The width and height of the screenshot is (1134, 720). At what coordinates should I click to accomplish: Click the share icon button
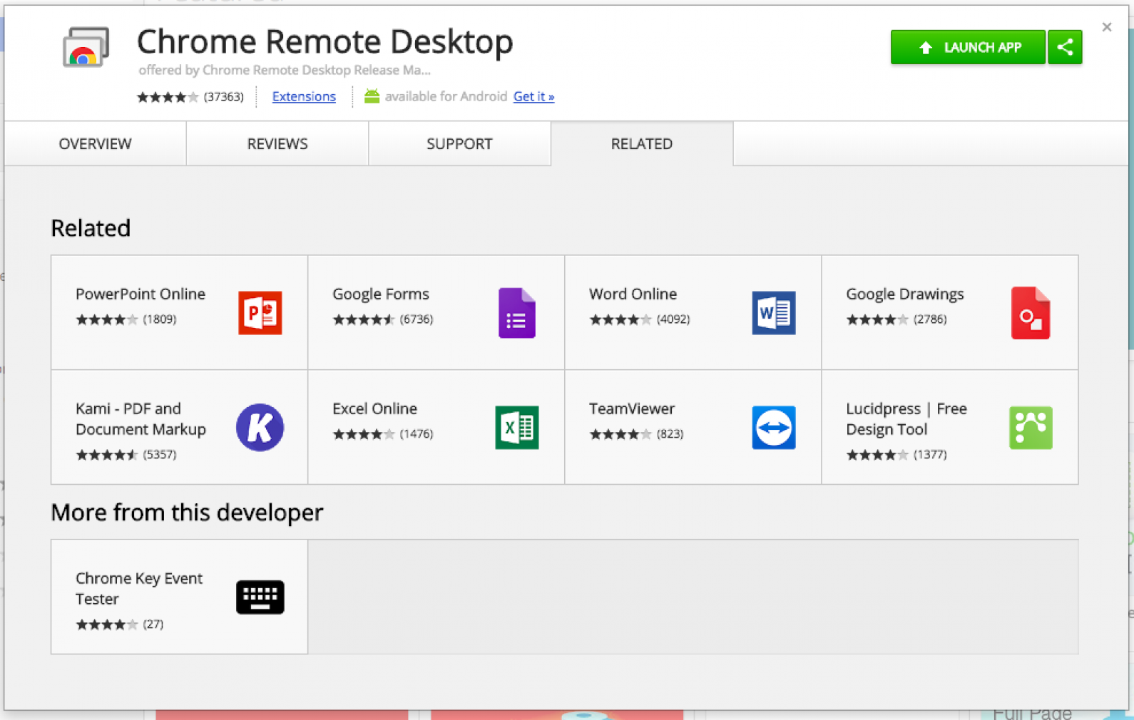(x=1065, y=47)
